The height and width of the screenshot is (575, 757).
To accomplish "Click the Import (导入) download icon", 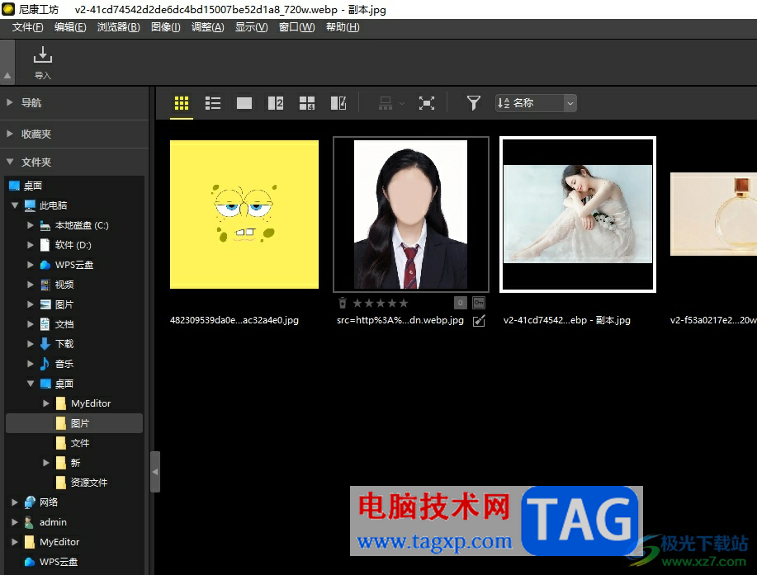I will click(x=42, y=54).
